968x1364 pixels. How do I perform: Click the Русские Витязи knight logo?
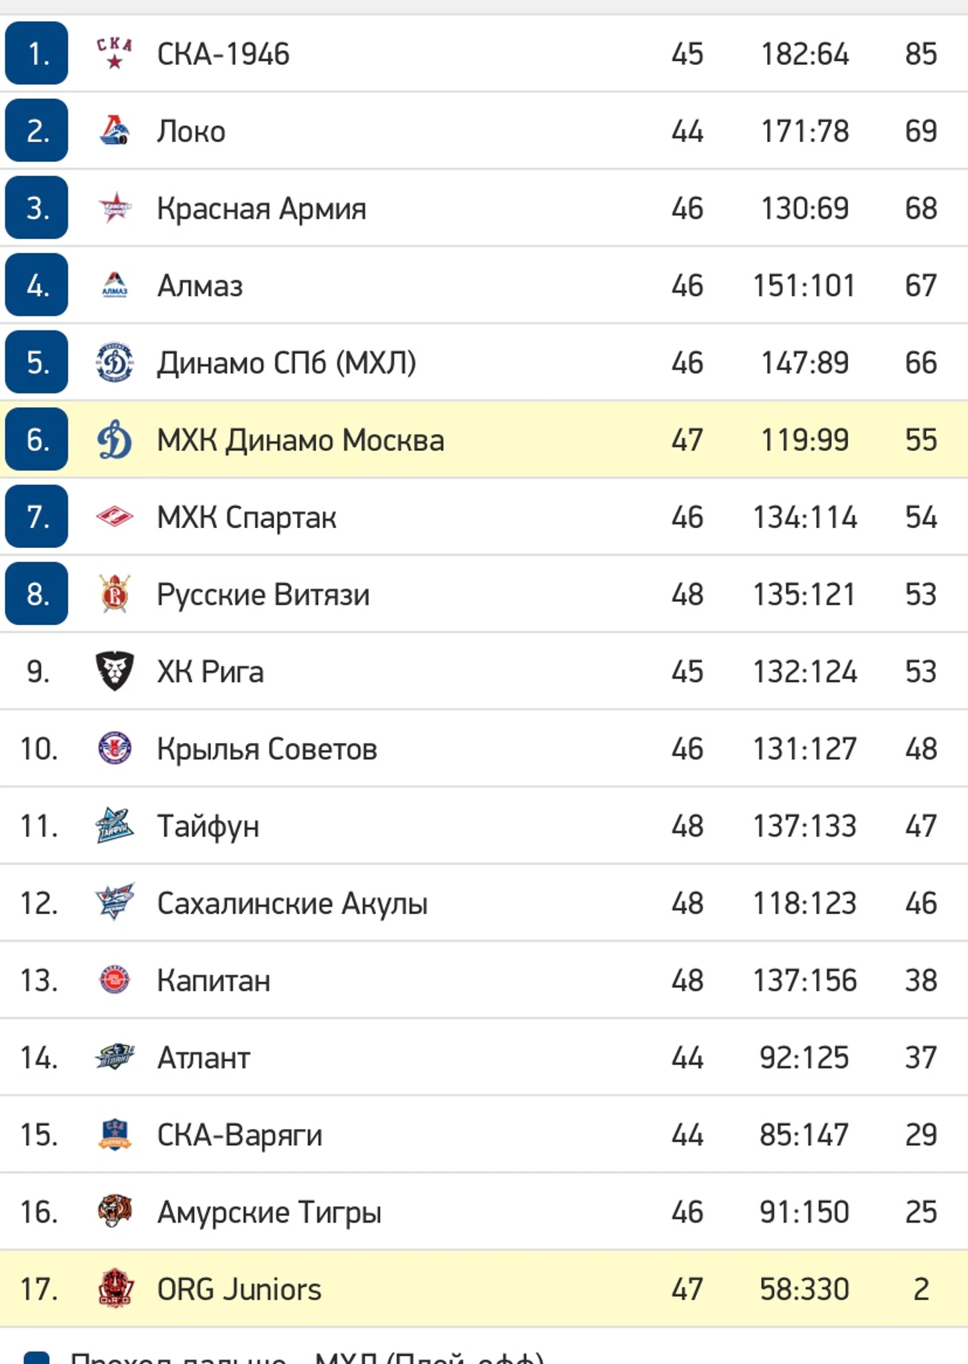pos(114,594)
